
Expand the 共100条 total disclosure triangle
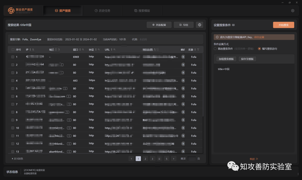pos(13,159)
